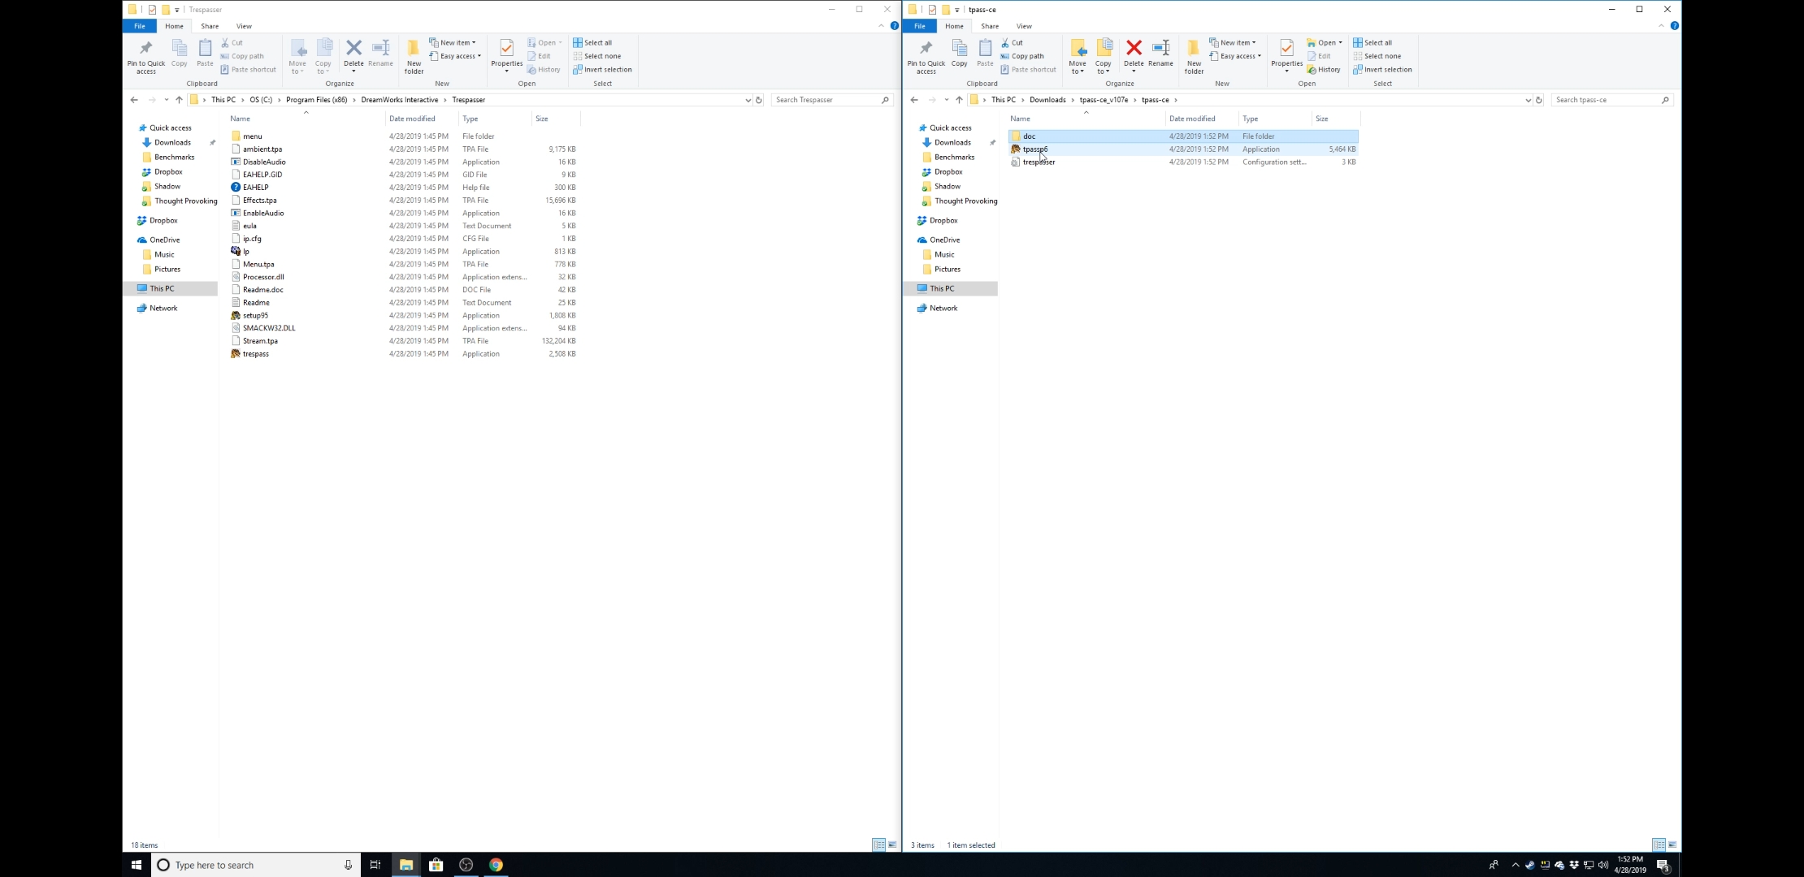This screenshot has height=877, width=1804.
Task: Click Select none in right window ribbon
Action: 1381,56
